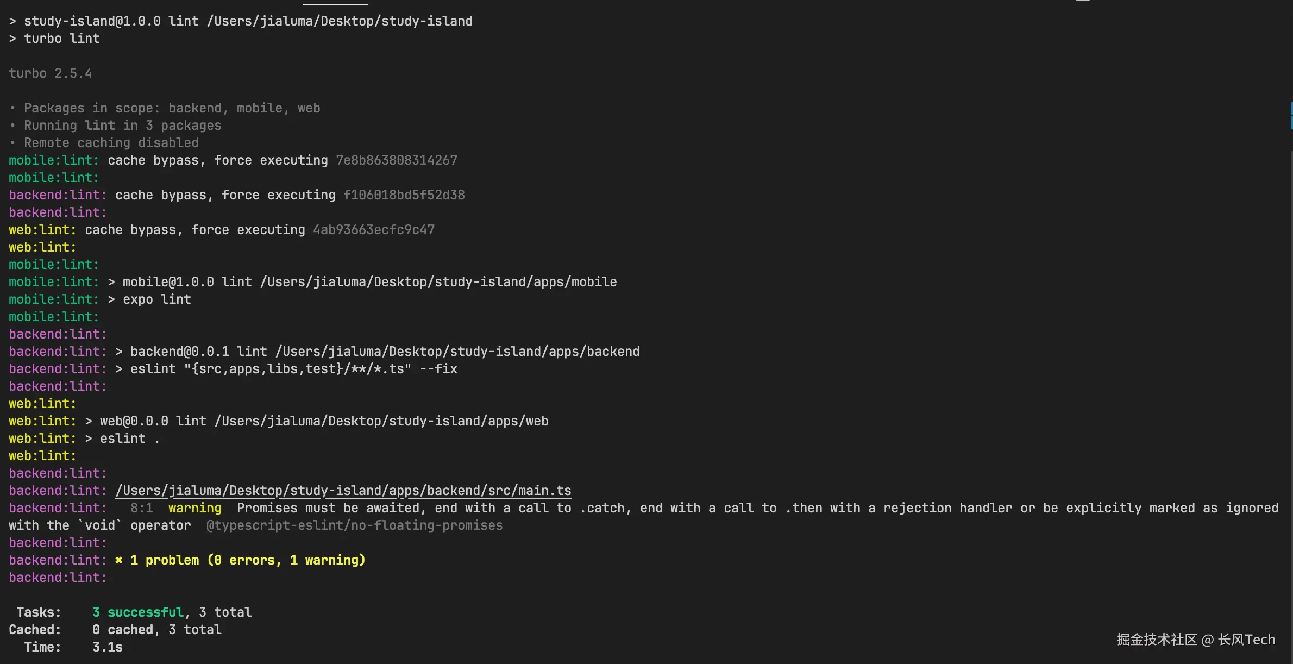Click the "3.1s" time value
The image size is (1293, 664).
107,647
